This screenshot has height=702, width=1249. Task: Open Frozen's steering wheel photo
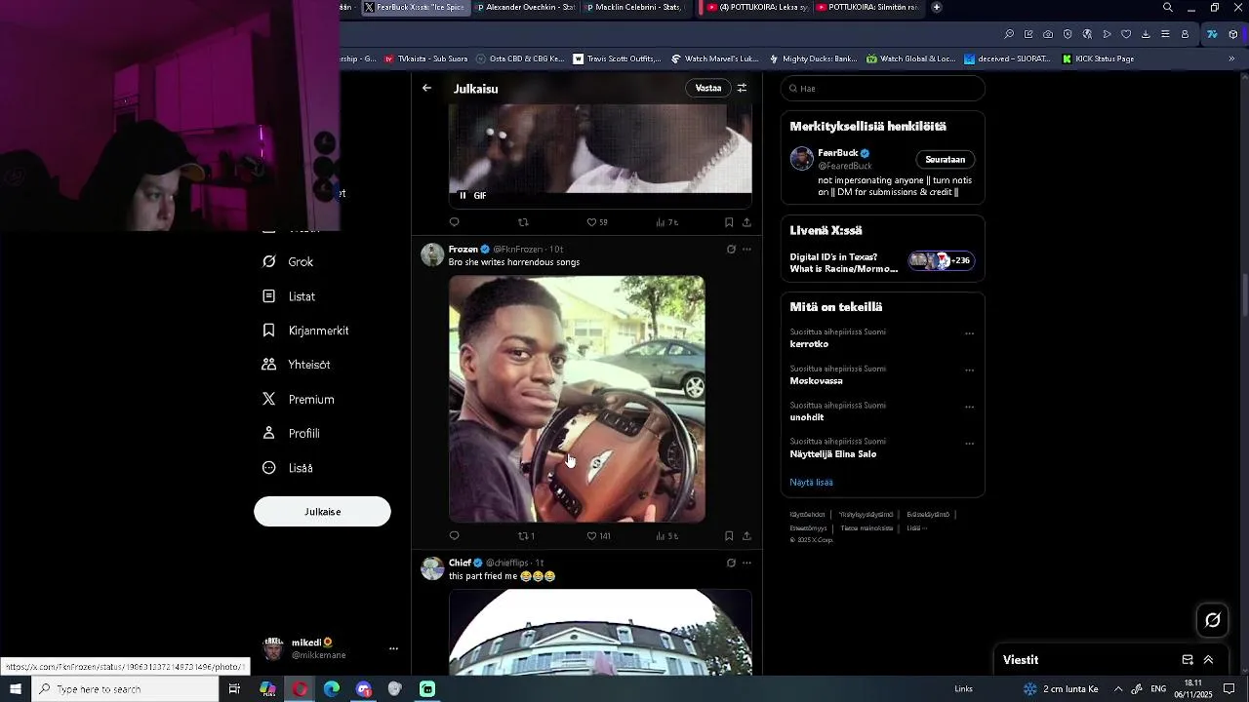[577, 399]
